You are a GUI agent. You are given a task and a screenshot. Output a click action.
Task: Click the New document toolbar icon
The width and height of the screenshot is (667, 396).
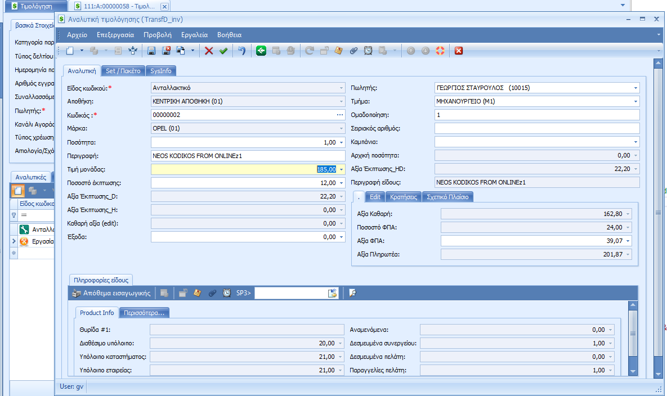[x=70, y=51]
